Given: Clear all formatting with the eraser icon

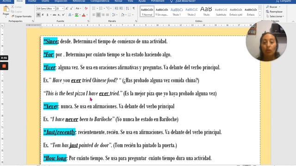Looking at the screenshot, I should tap(86, 8).
